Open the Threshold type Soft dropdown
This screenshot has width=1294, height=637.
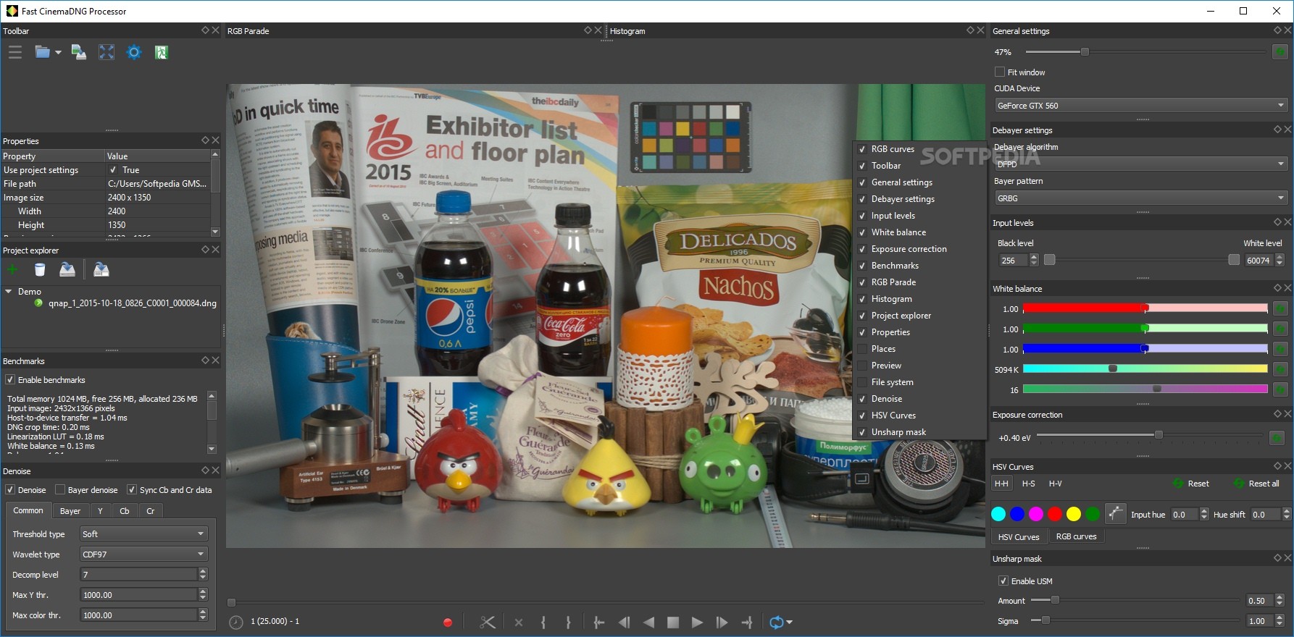(x=144, y=534)
